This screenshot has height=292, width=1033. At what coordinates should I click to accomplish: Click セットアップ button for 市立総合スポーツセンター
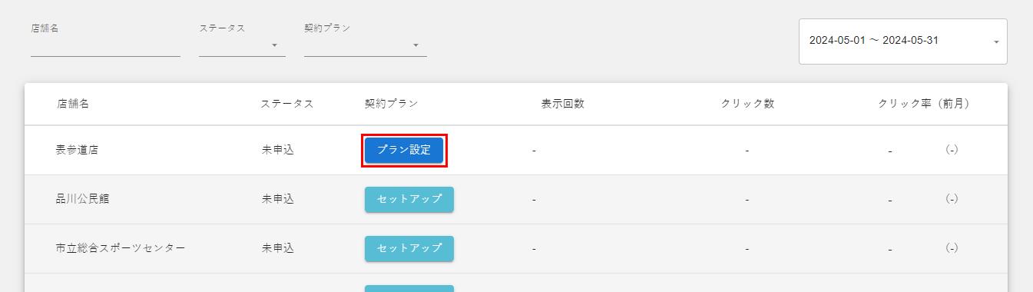[409, 248]
